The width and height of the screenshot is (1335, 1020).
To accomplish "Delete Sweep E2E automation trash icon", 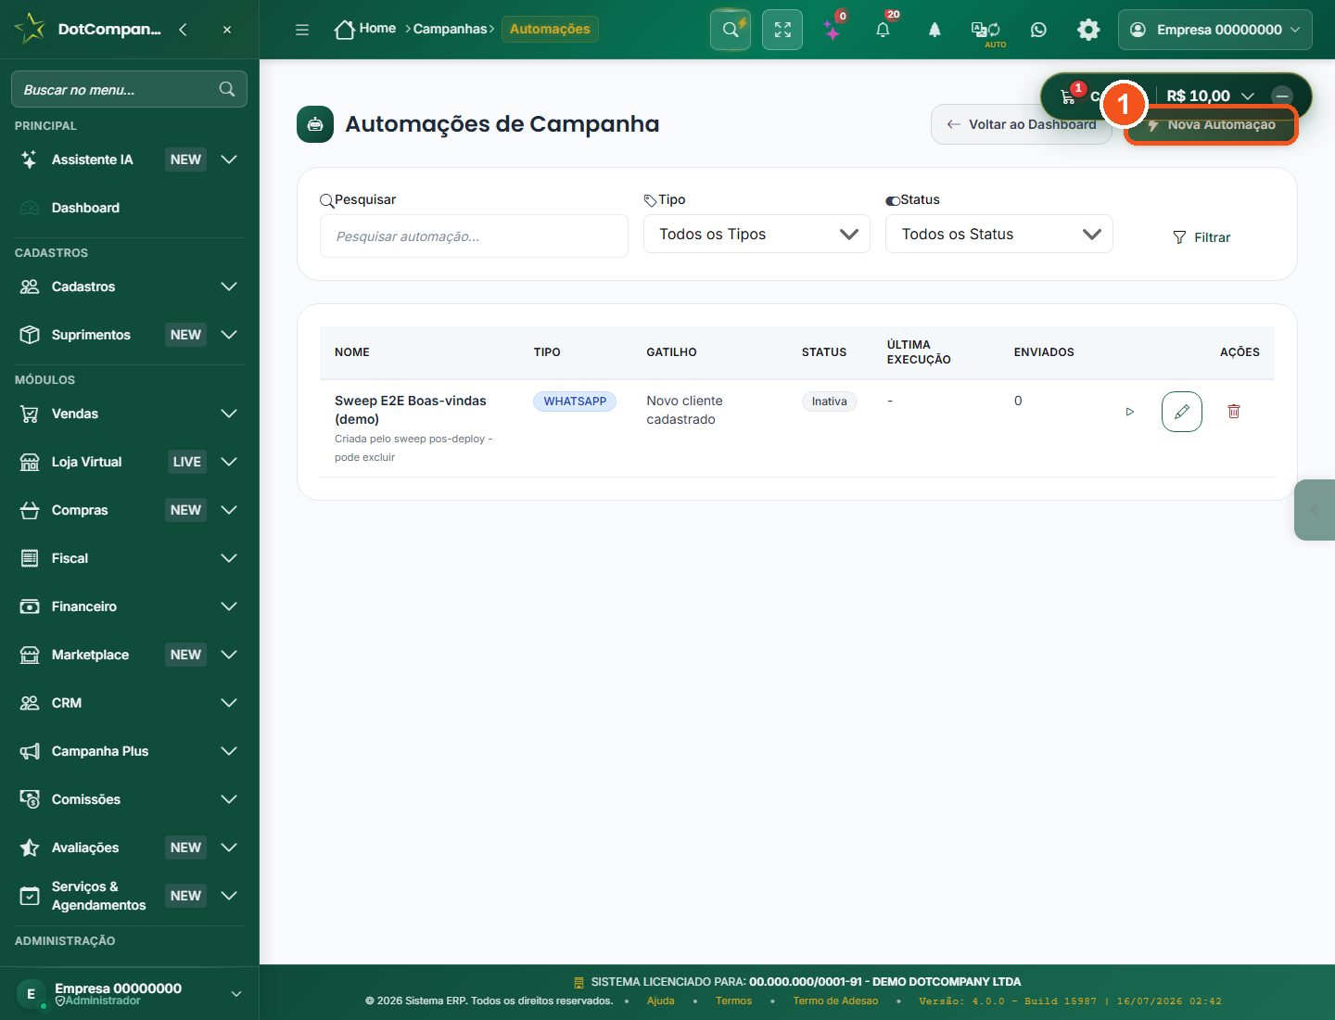I will point(1234,412).
